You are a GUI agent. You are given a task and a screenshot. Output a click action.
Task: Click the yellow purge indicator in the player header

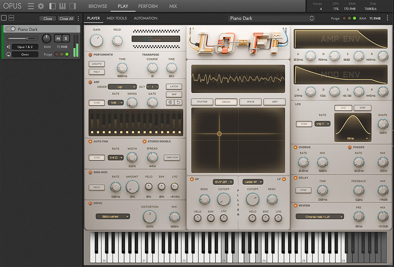pos(349,19)
